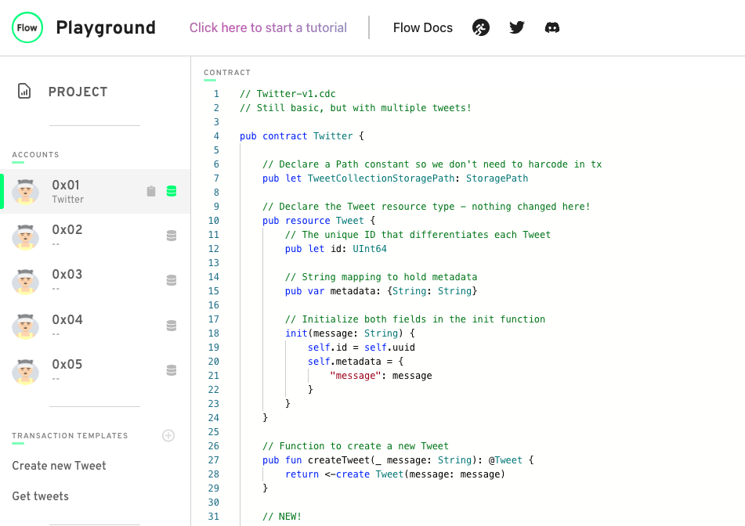Click line number 10 in gutter
Image resolution: width=745 pixels, height=526 pixels.
coord(213,221)
